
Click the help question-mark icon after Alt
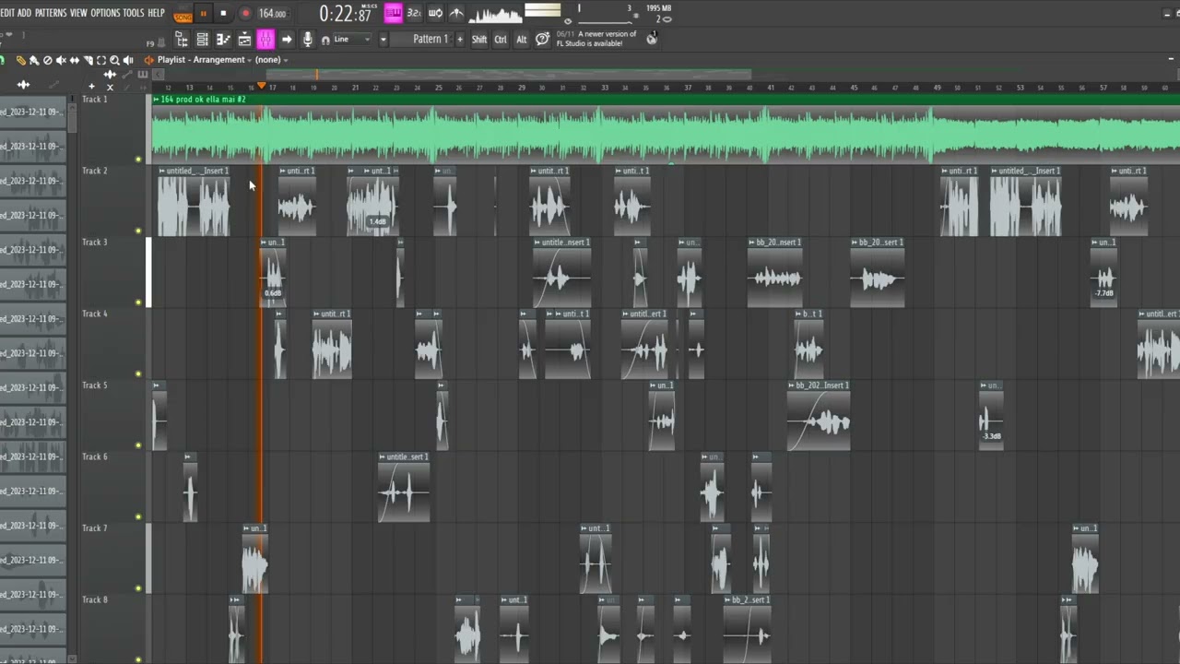click(x=542, y=39)
